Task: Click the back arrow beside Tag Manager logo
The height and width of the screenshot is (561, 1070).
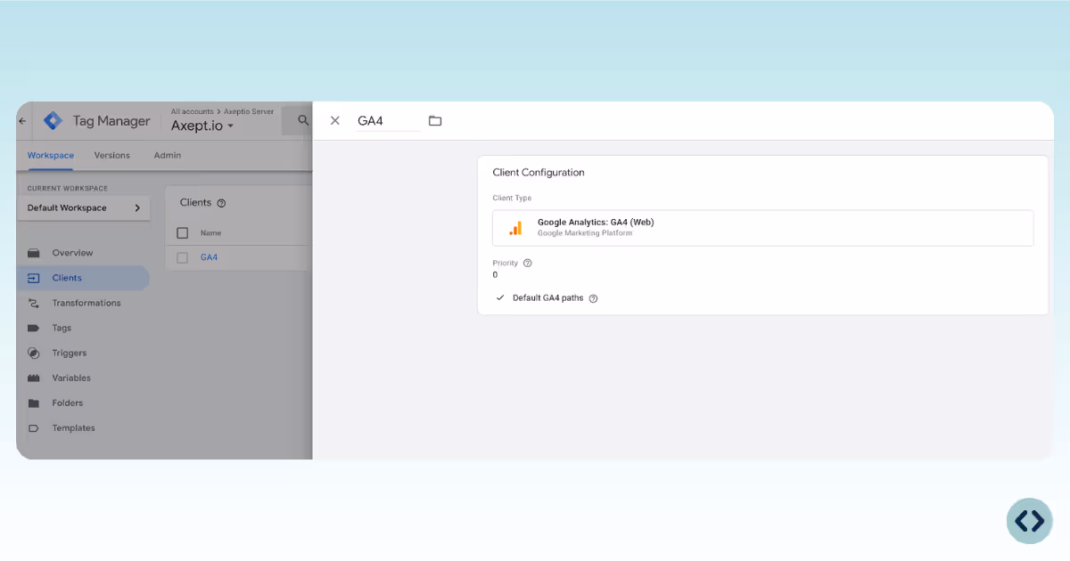Action: pyautogui.click(x=22, y=120)
